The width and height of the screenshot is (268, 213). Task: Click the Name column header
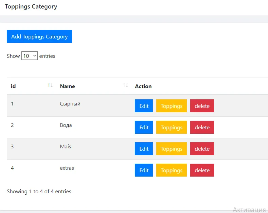67,86
